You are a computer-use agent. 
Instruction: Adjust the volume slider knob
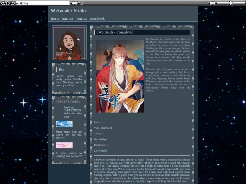[231, 3]
